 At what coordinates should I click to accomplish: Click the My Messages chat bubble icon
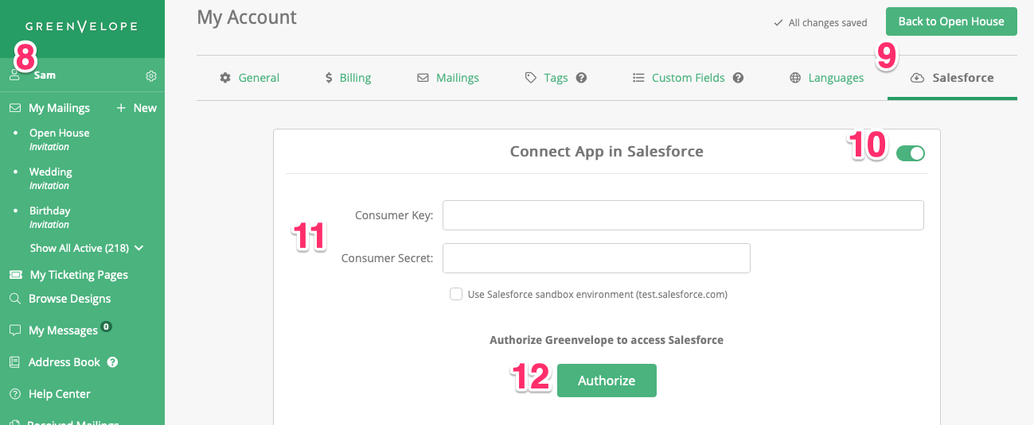click(x=14, y=330)
